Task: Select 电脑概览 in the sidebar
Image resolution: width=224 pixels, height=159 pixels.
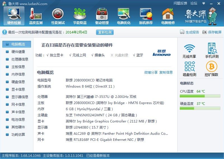Action: click(17, 44)
